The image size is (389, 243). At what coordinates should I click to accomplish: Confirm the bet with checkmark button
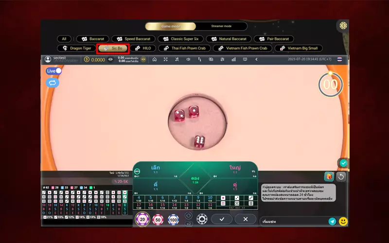[222, 219]
